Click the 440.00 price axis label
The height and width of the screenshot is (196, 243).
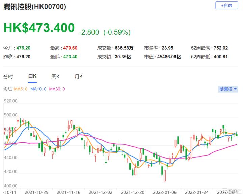(x=11, y=158)
